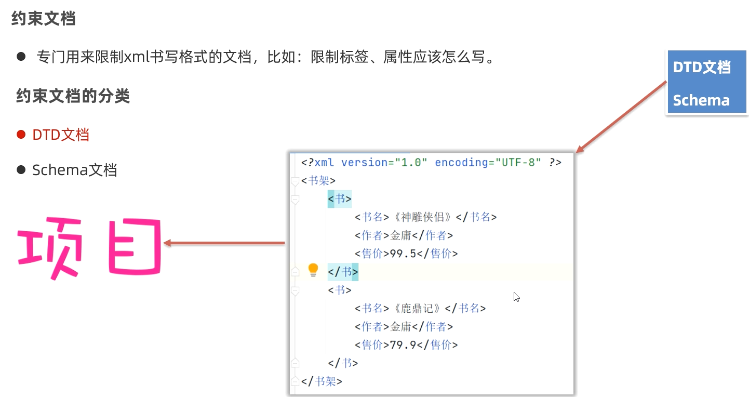Click the xml version declaration line
Viewport: 749px width, 397px height.
(x=431, y=162)
